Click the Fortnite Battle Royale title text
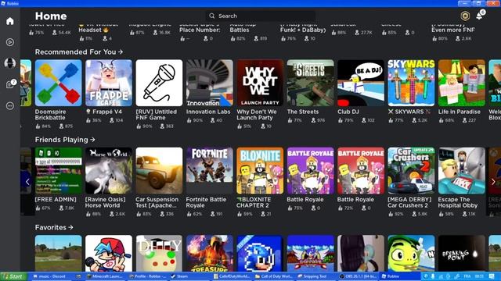Image resolution: width=501 pixels, height=281 pixels. [x=206, y=202]
